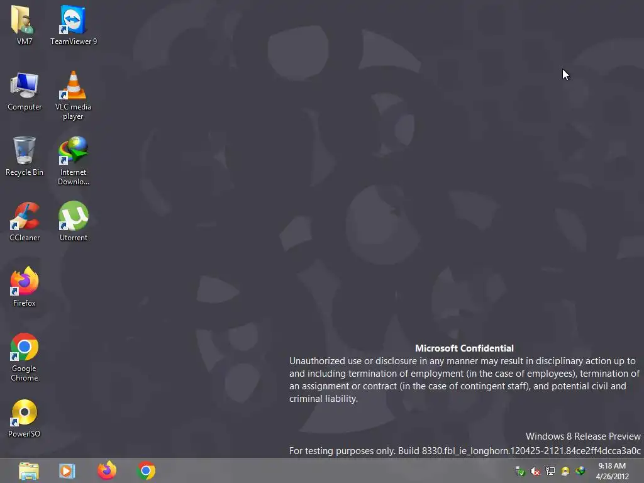This screenshot has width=644, height=483.
Task: Select the Utorrent desktop shortcut
Action: [73, 222]
